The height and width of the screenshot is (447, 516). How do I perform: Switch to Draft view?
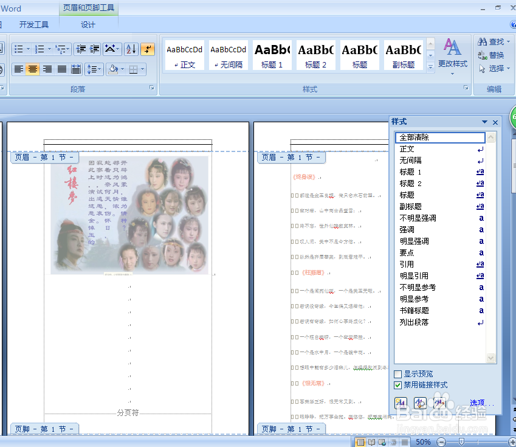404,442
